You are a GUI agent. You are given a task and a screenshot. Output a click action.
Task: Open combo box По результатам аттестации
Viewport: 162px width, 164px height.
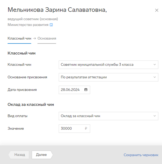(x=109, y=77)
